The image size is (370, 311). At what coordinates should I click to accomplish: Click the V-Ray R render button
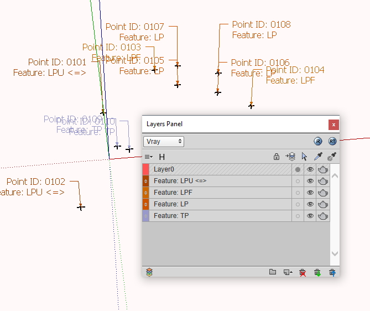click(318, 142)
